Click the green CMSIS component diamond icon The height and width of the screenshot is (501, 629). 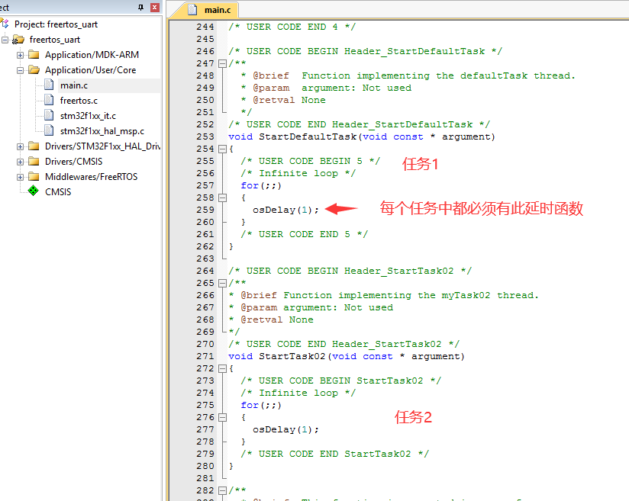click(34, 191)
